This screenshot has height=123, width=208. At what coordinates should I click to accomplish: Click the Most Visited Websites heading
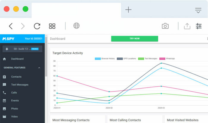182,120
